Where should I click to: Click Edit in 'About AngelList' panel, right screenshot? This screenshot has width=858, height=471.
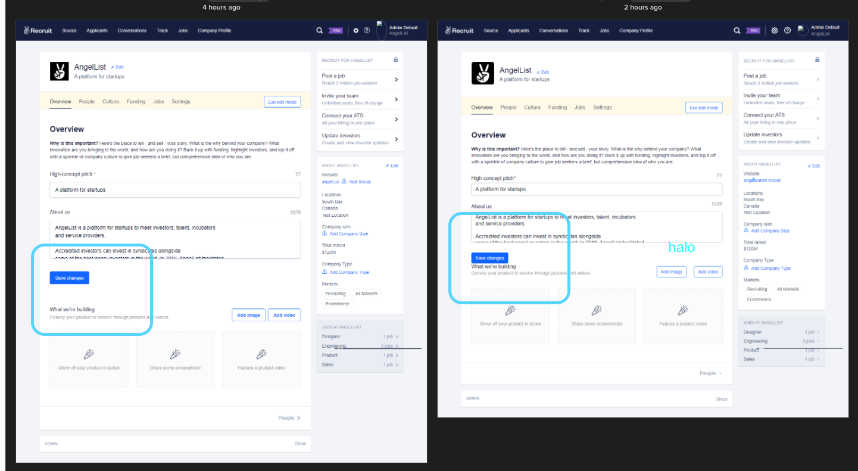[814, 166]
